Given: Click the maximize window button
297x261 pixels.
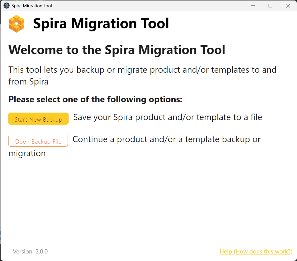Looking at the screenshot, I should pos(270,6).
